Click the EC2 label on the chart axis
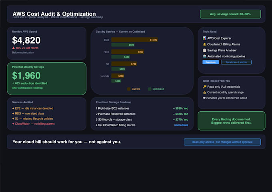 (106, 40)
